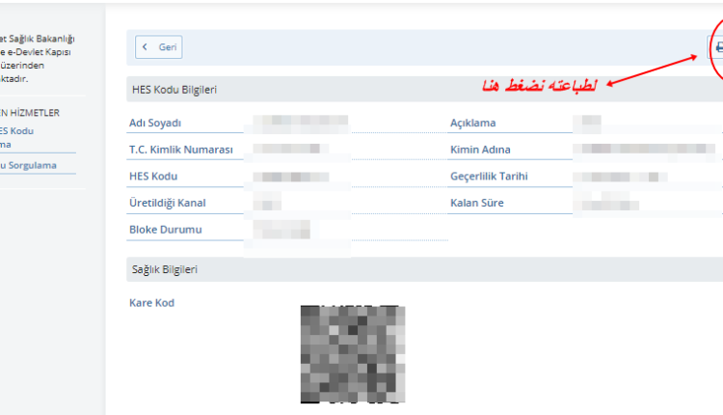This screenshot has height=415, width=723.
Task: Select the Adı Soyadı label
Action: pos(155,123)
